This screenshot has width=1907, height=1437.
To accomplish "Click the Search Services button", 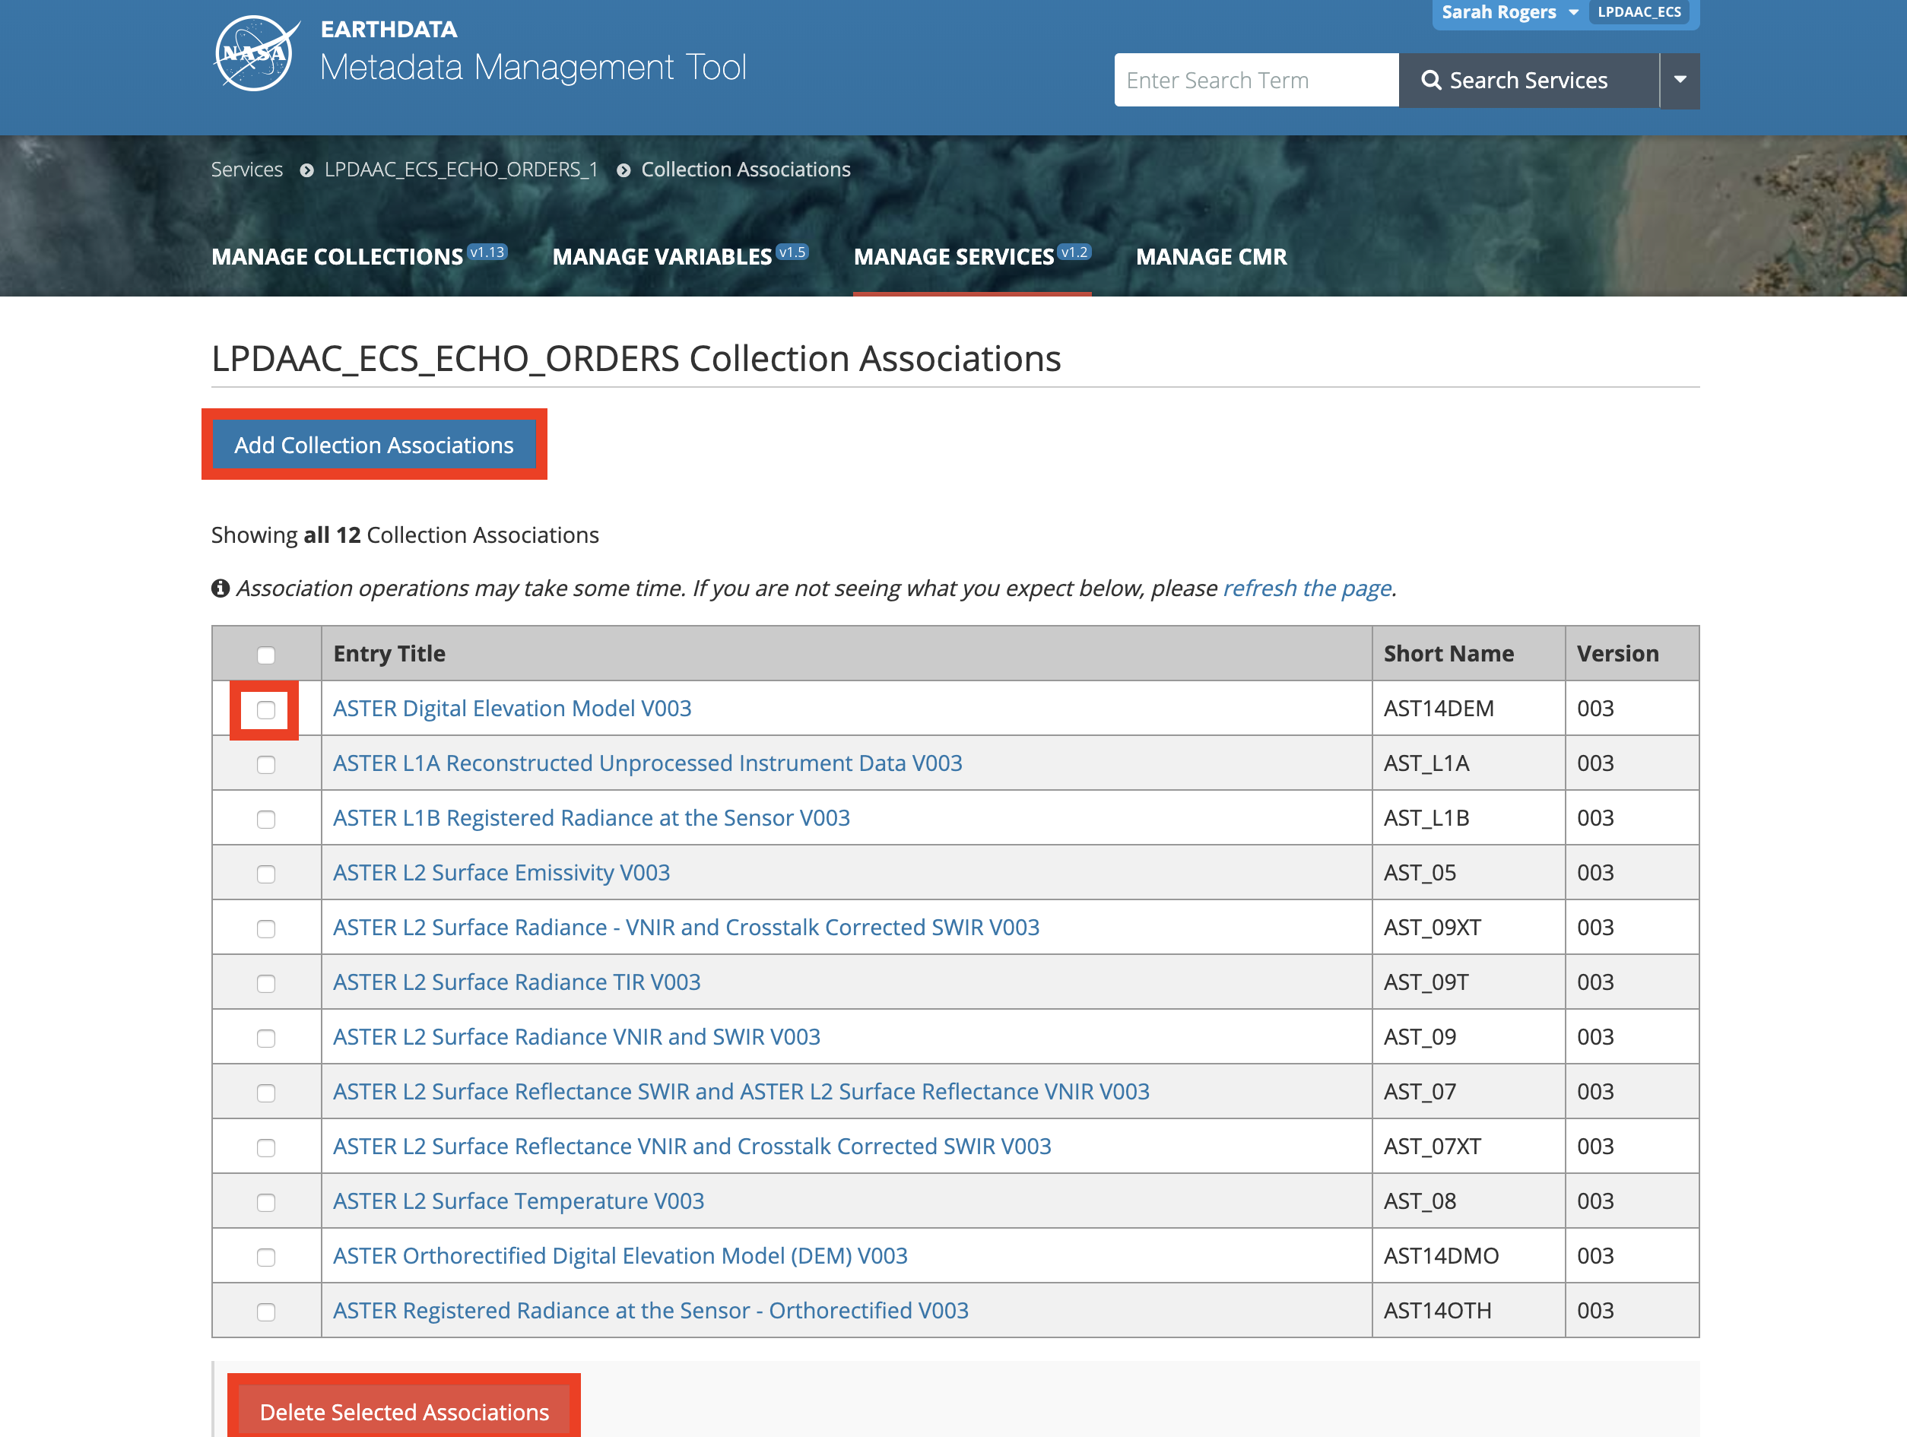I will click(x=1528, y=80).
